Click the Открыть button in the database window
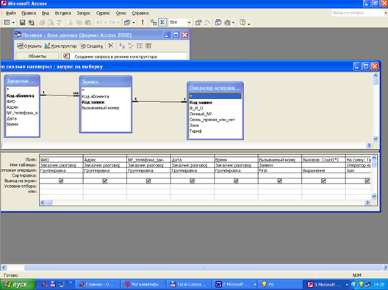Viewport: 388px width, 290px height. 29,46
